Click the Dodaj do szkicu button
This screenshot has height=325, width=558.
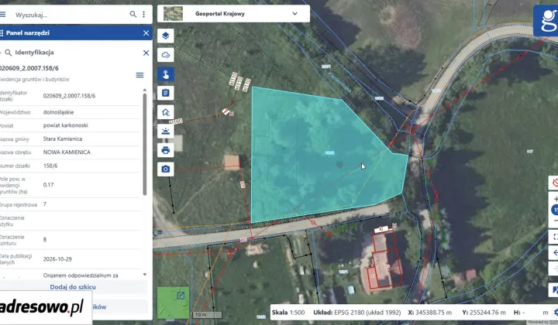[x=73, y=287]
